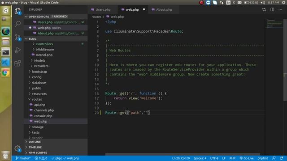Click the web.php breadcrumb
The height and width of the screenshot is (161, 287).
[x=115, y=17]
